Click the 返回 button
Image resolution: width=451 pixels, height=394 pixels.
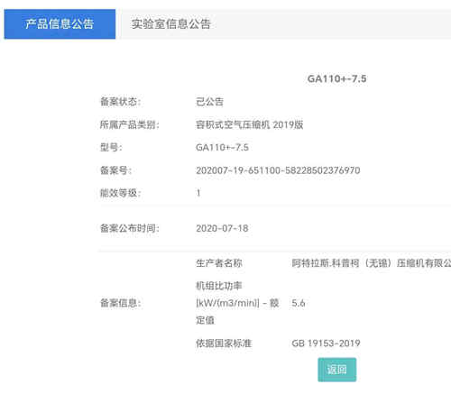(337, 370)
